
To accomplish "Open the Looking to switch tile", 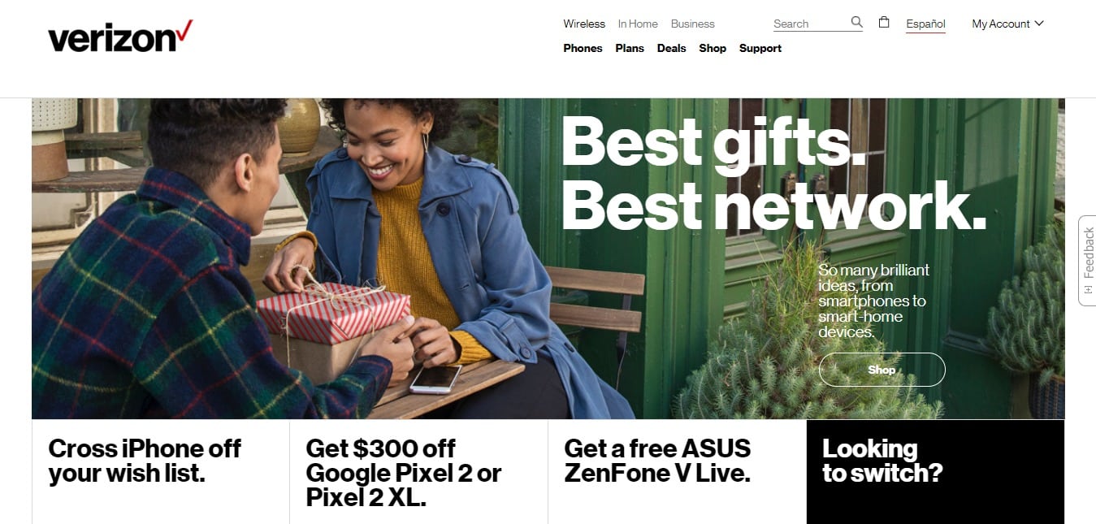I will pyautogui.click(x=935, y=472).
